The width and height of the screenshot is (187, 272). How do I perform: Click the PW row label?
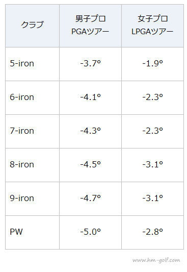pos(16,232)
